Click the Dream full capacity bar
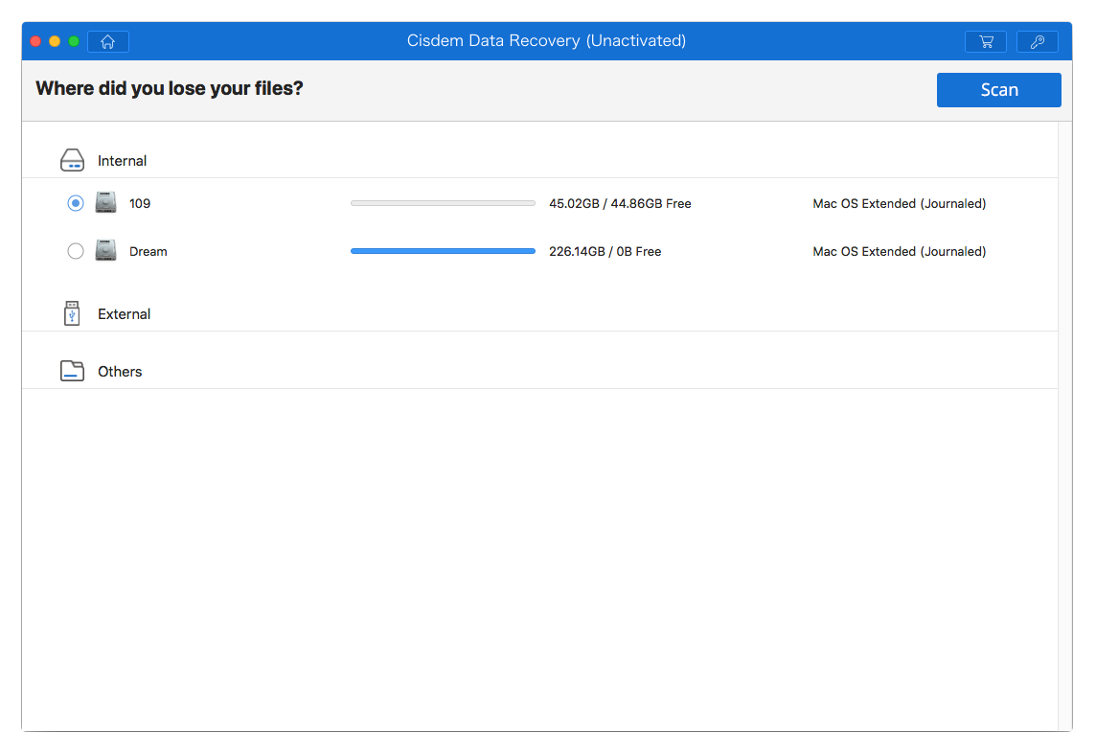Image resolution: width=1096 pixels, height=756 pixels. (442, 250)
